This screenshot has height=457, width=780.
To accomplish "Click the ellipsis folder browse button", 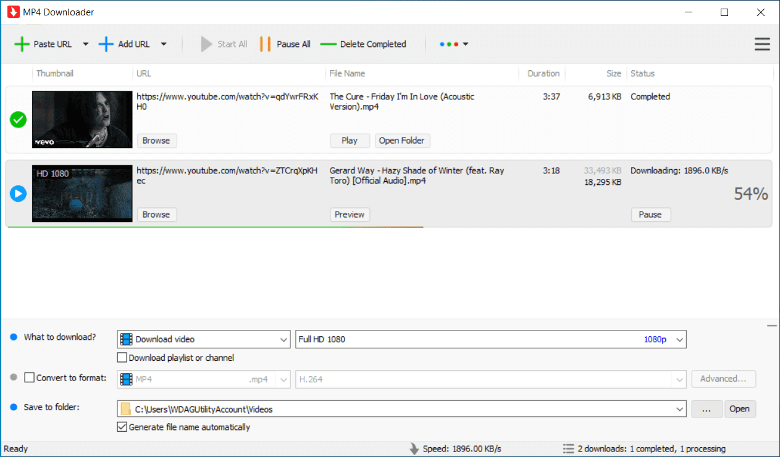I will [x=707, y=409].
